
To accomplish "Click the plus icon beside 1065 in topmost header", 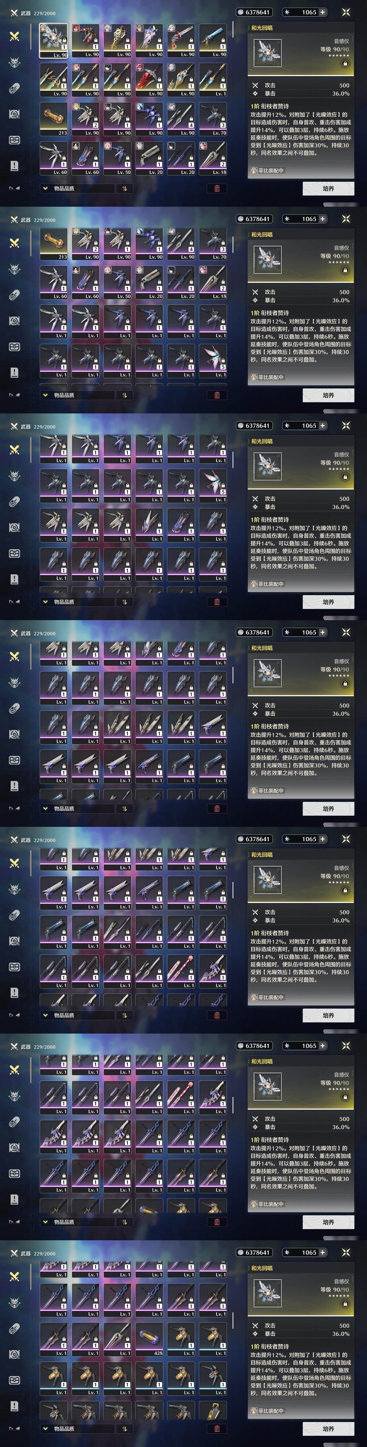I will pyautogui.click(x=323, y=12).
